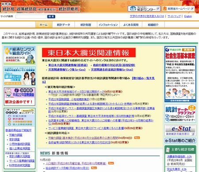Open the 平成24年経済センサス活動調査 banner
Viewport: 199px width, 172px height.
click(x=19, y=76)
